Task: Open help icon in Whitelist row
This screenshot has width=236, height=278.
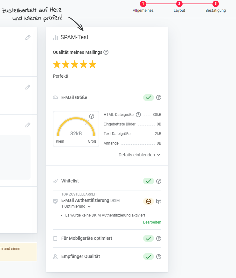Action: pyautogui.click(x=159, y=181)
